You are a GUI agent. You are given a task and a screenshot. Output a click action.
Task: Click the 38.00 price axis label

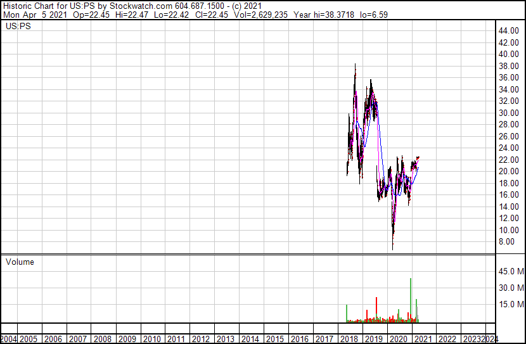coord(509,66)
